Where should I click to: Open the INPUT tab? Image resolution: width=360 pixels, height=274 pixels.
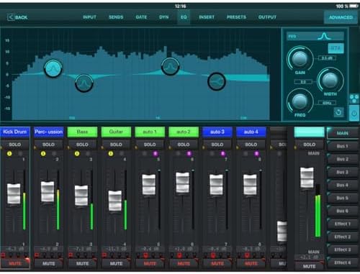(89, 17)
